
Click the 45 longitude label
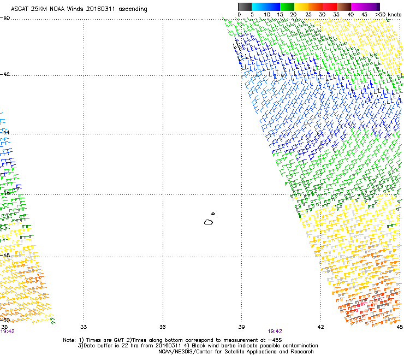coord(400,327)
